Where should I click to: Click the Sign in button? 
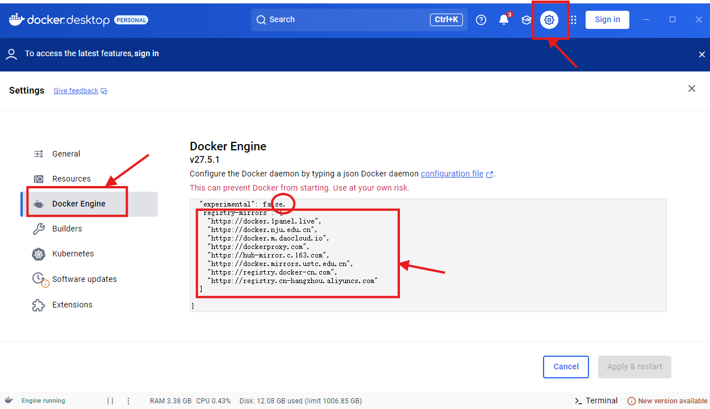coord(607,19)
